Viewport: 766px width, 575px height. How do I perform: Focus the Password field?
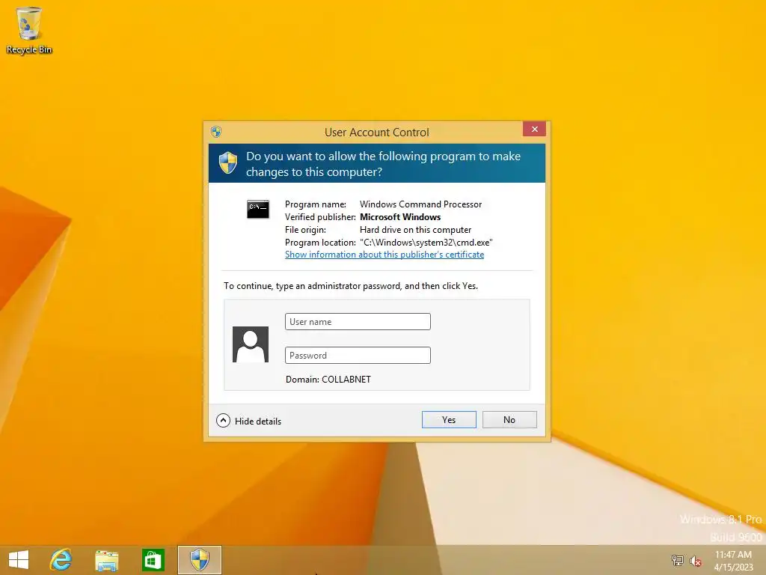click(x=358, y=356)
